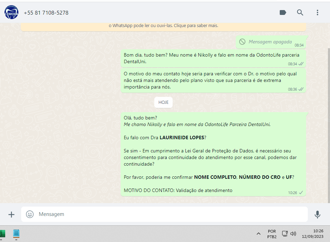Click the chat vertical scrollbar
This screenshot has height=242, width=330.
[x=329, y=125]
